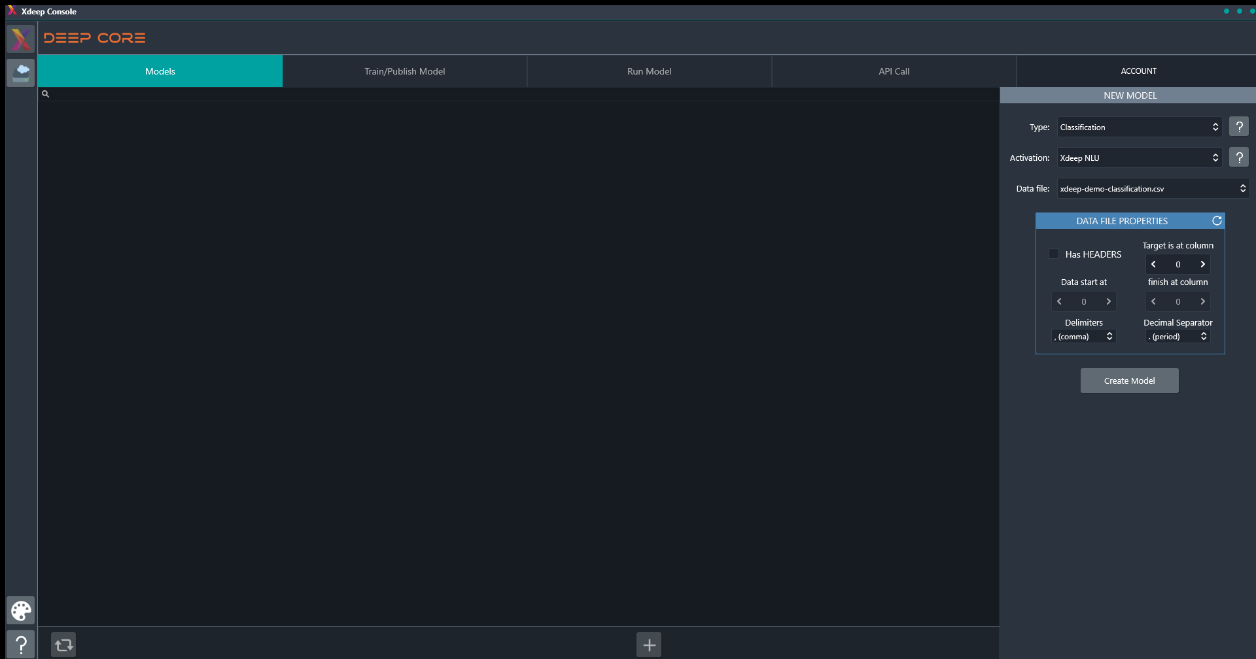Open the color palette theme icon
Image resolution: width=1256 pixels, height=659 pixels.
coord(21,611)
